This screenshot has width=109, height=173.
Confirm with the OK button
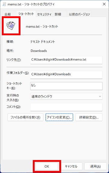click(x=47, y=166)
